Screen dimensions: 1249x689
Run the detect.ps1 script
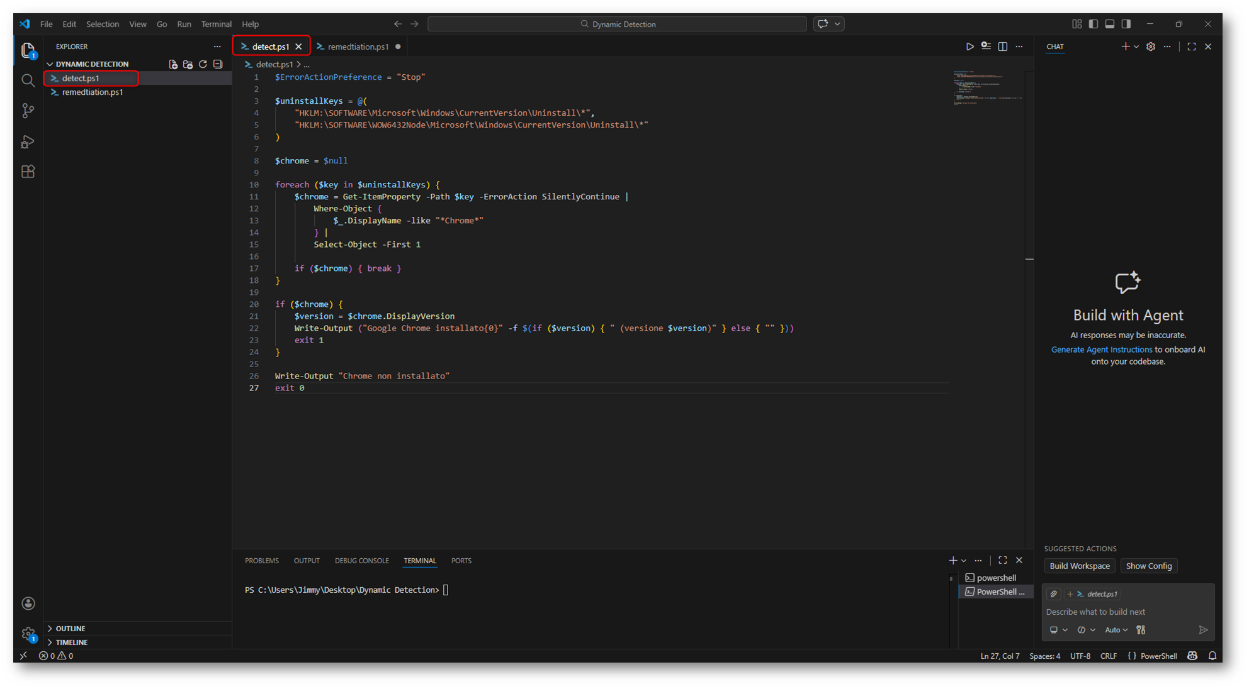pyautogui.click(x=969, y=47)
